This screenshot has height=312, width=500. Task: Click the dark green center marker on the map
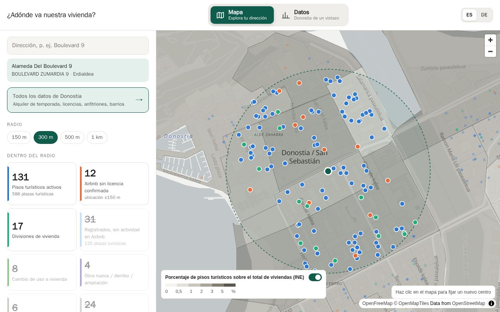pyautogui.click(x=328, y=171)
